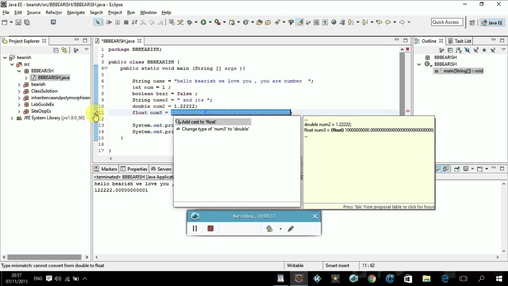Click the Suspend debug icon in toolbar
The width and height of the screenshot is (508, 286).
tap(117, 22)
